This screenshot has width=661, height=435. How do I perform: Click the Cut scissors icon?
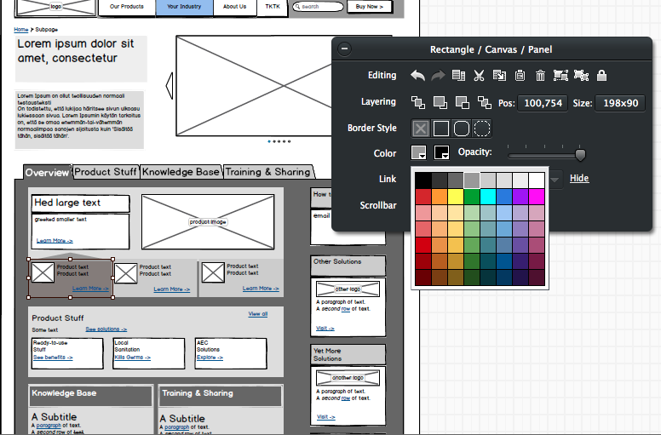coord(479,76)
